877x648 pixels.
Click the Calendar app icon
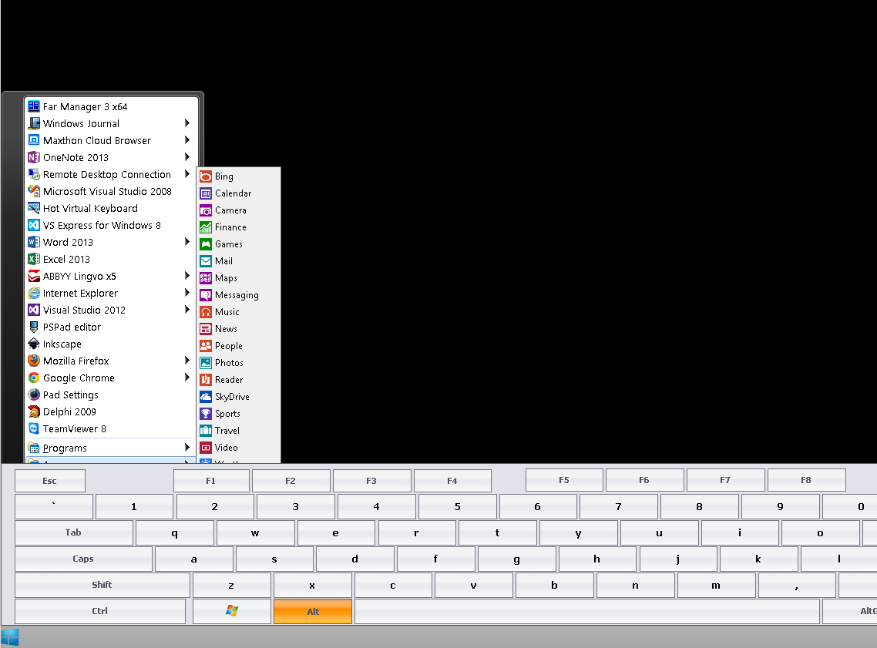(x=206, y=193)
